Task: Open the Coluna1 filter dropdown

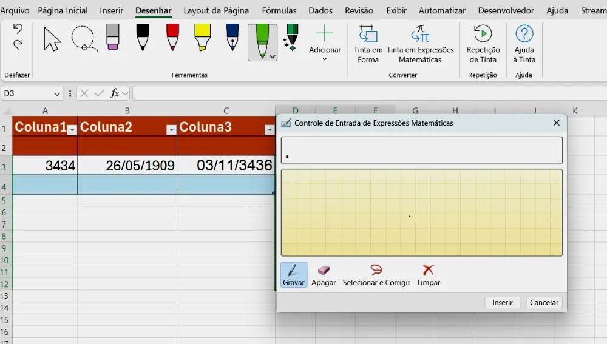Action: (72, 130)
